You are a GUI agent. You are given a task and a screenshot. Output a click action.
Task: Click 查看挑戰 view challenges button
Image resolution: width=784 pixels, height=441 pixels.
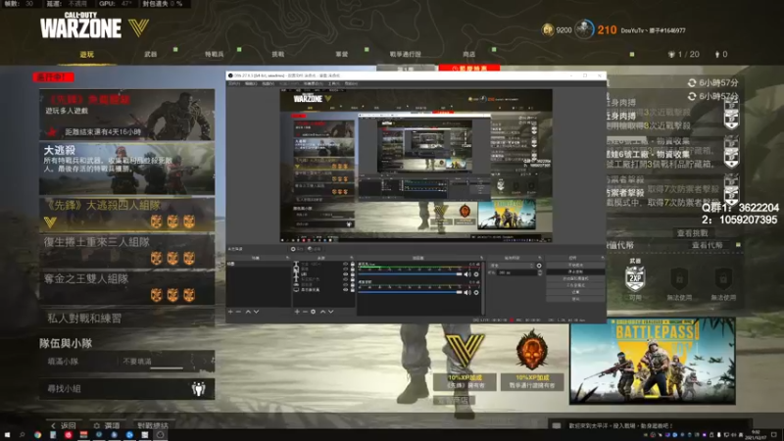693,233
